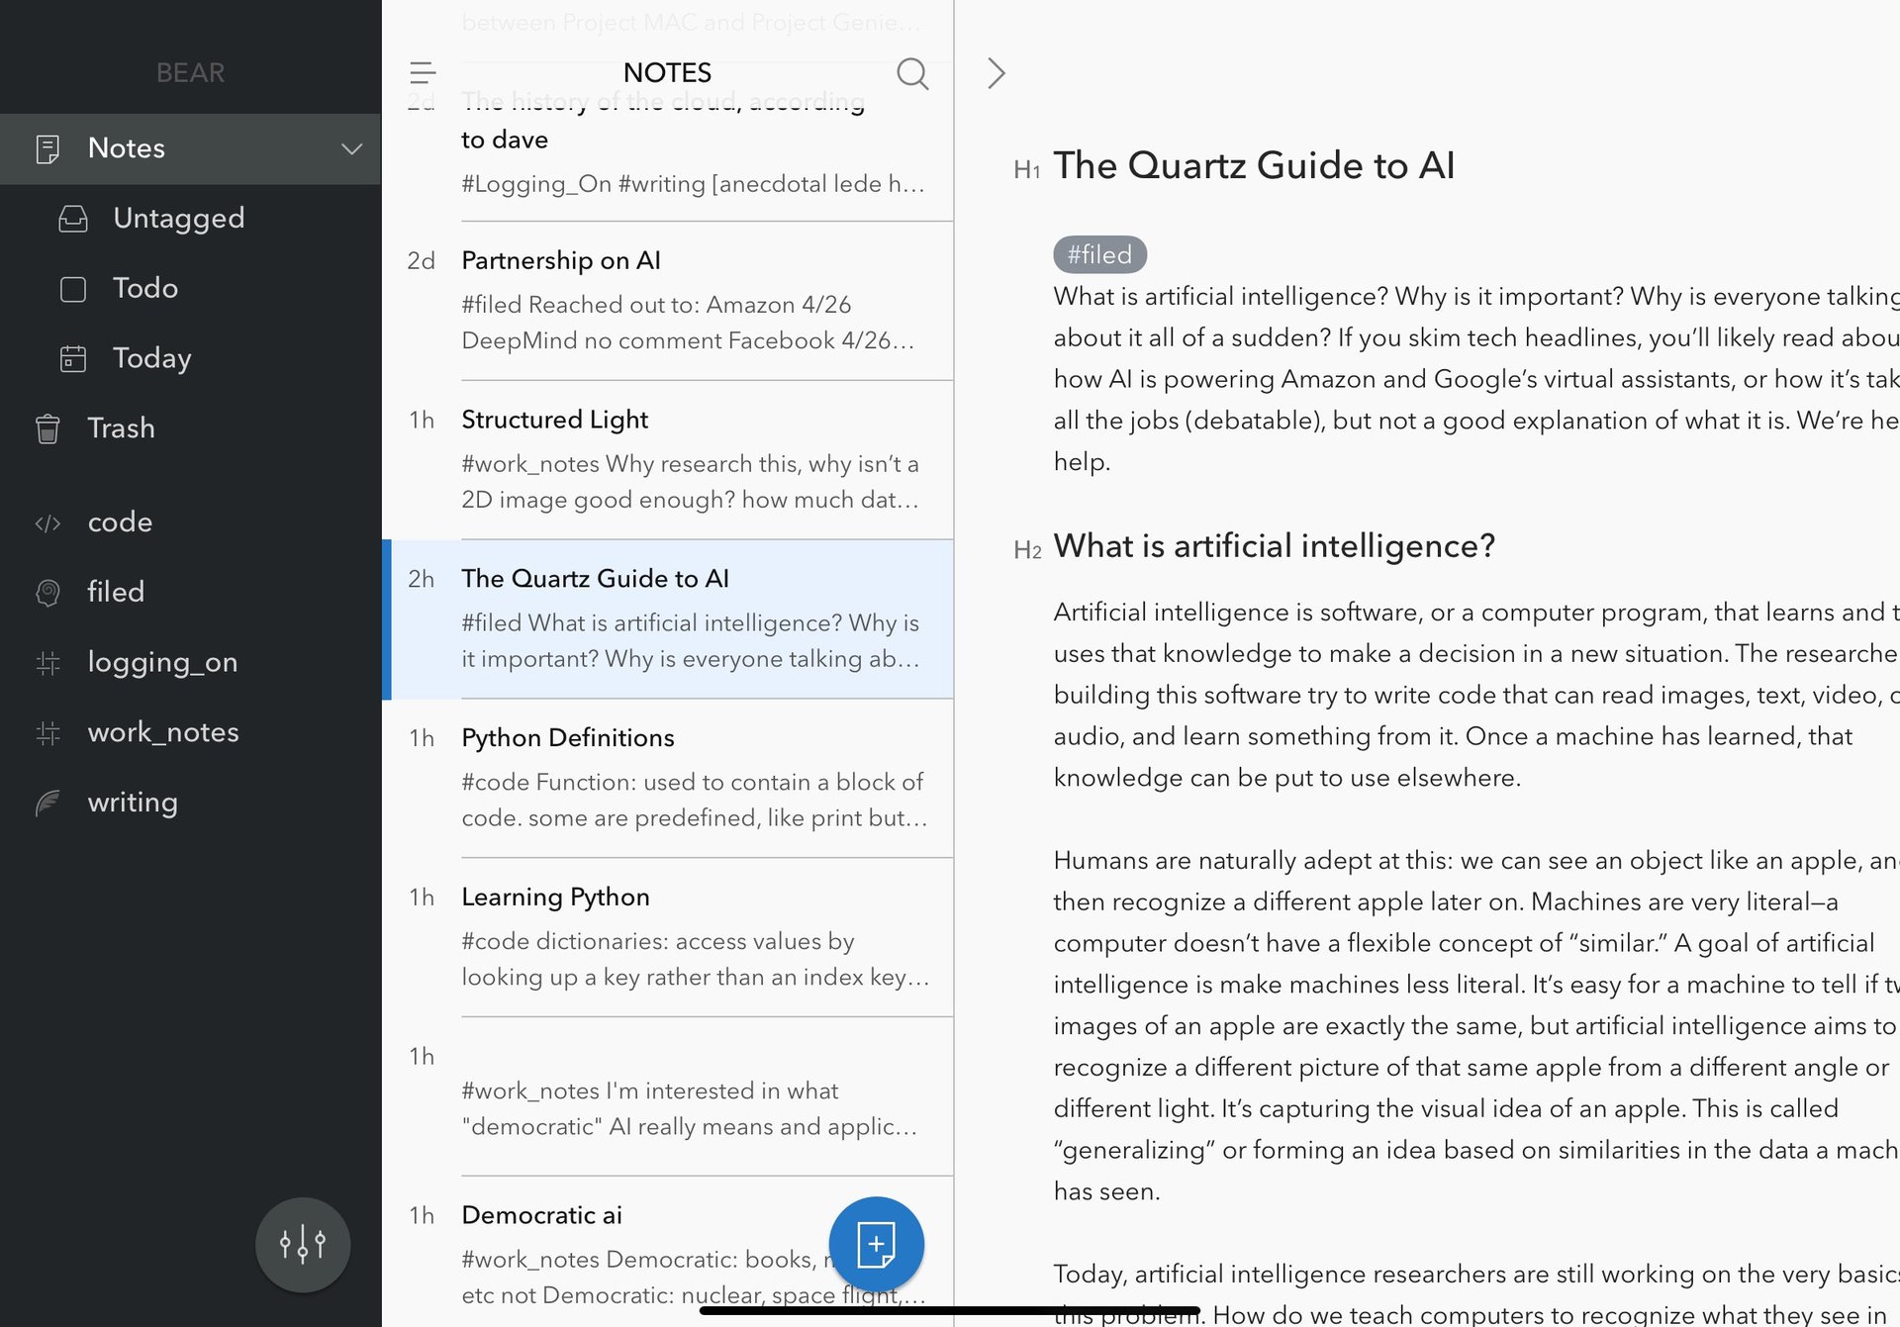Open the sidebar menu icon beside NOTES
Viewport: 1900px width, 1327px height.
tap(423, 72)
